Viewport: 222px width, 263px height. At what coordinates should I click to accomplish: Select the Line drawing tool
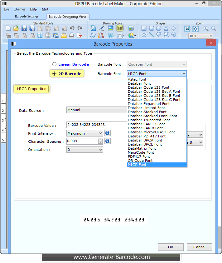151,35
